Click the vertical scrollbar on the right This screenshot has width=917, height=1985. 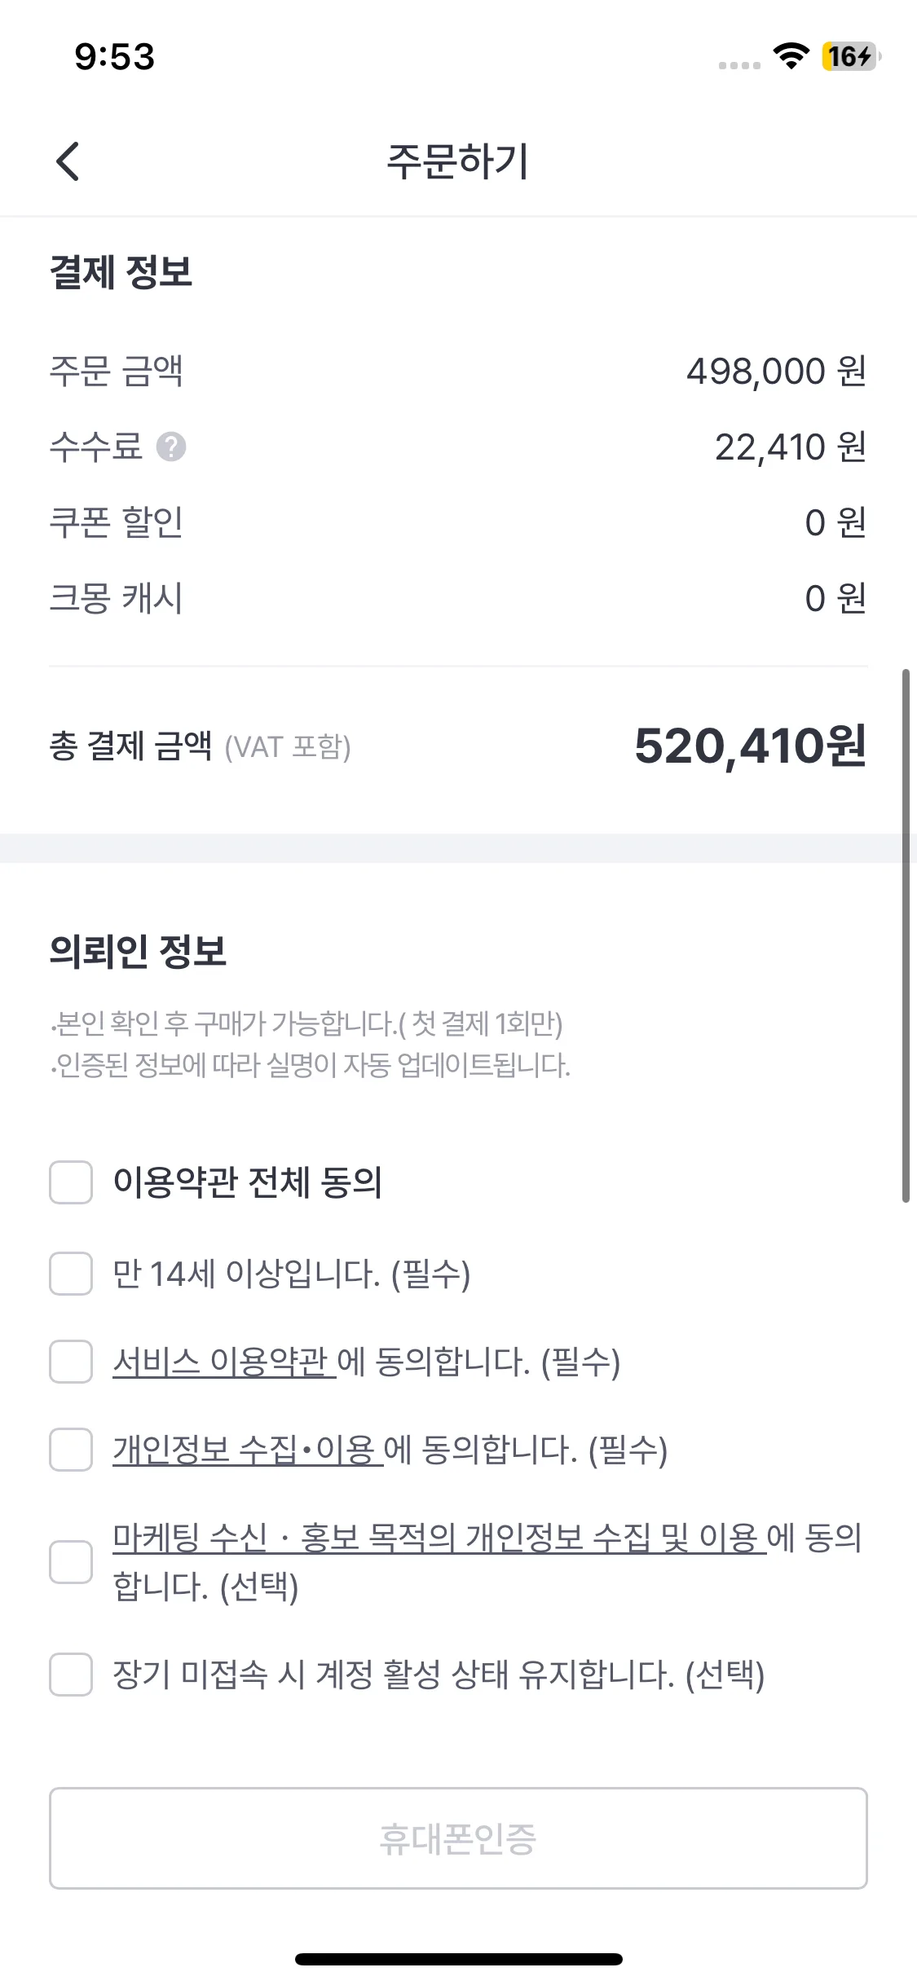[905, 935]
